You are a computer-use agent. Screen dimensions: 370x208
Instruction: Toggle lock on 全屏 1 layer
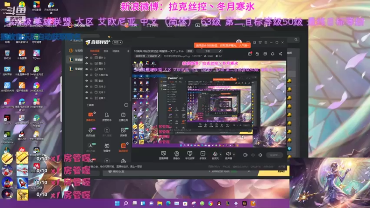tap(91, 98)
